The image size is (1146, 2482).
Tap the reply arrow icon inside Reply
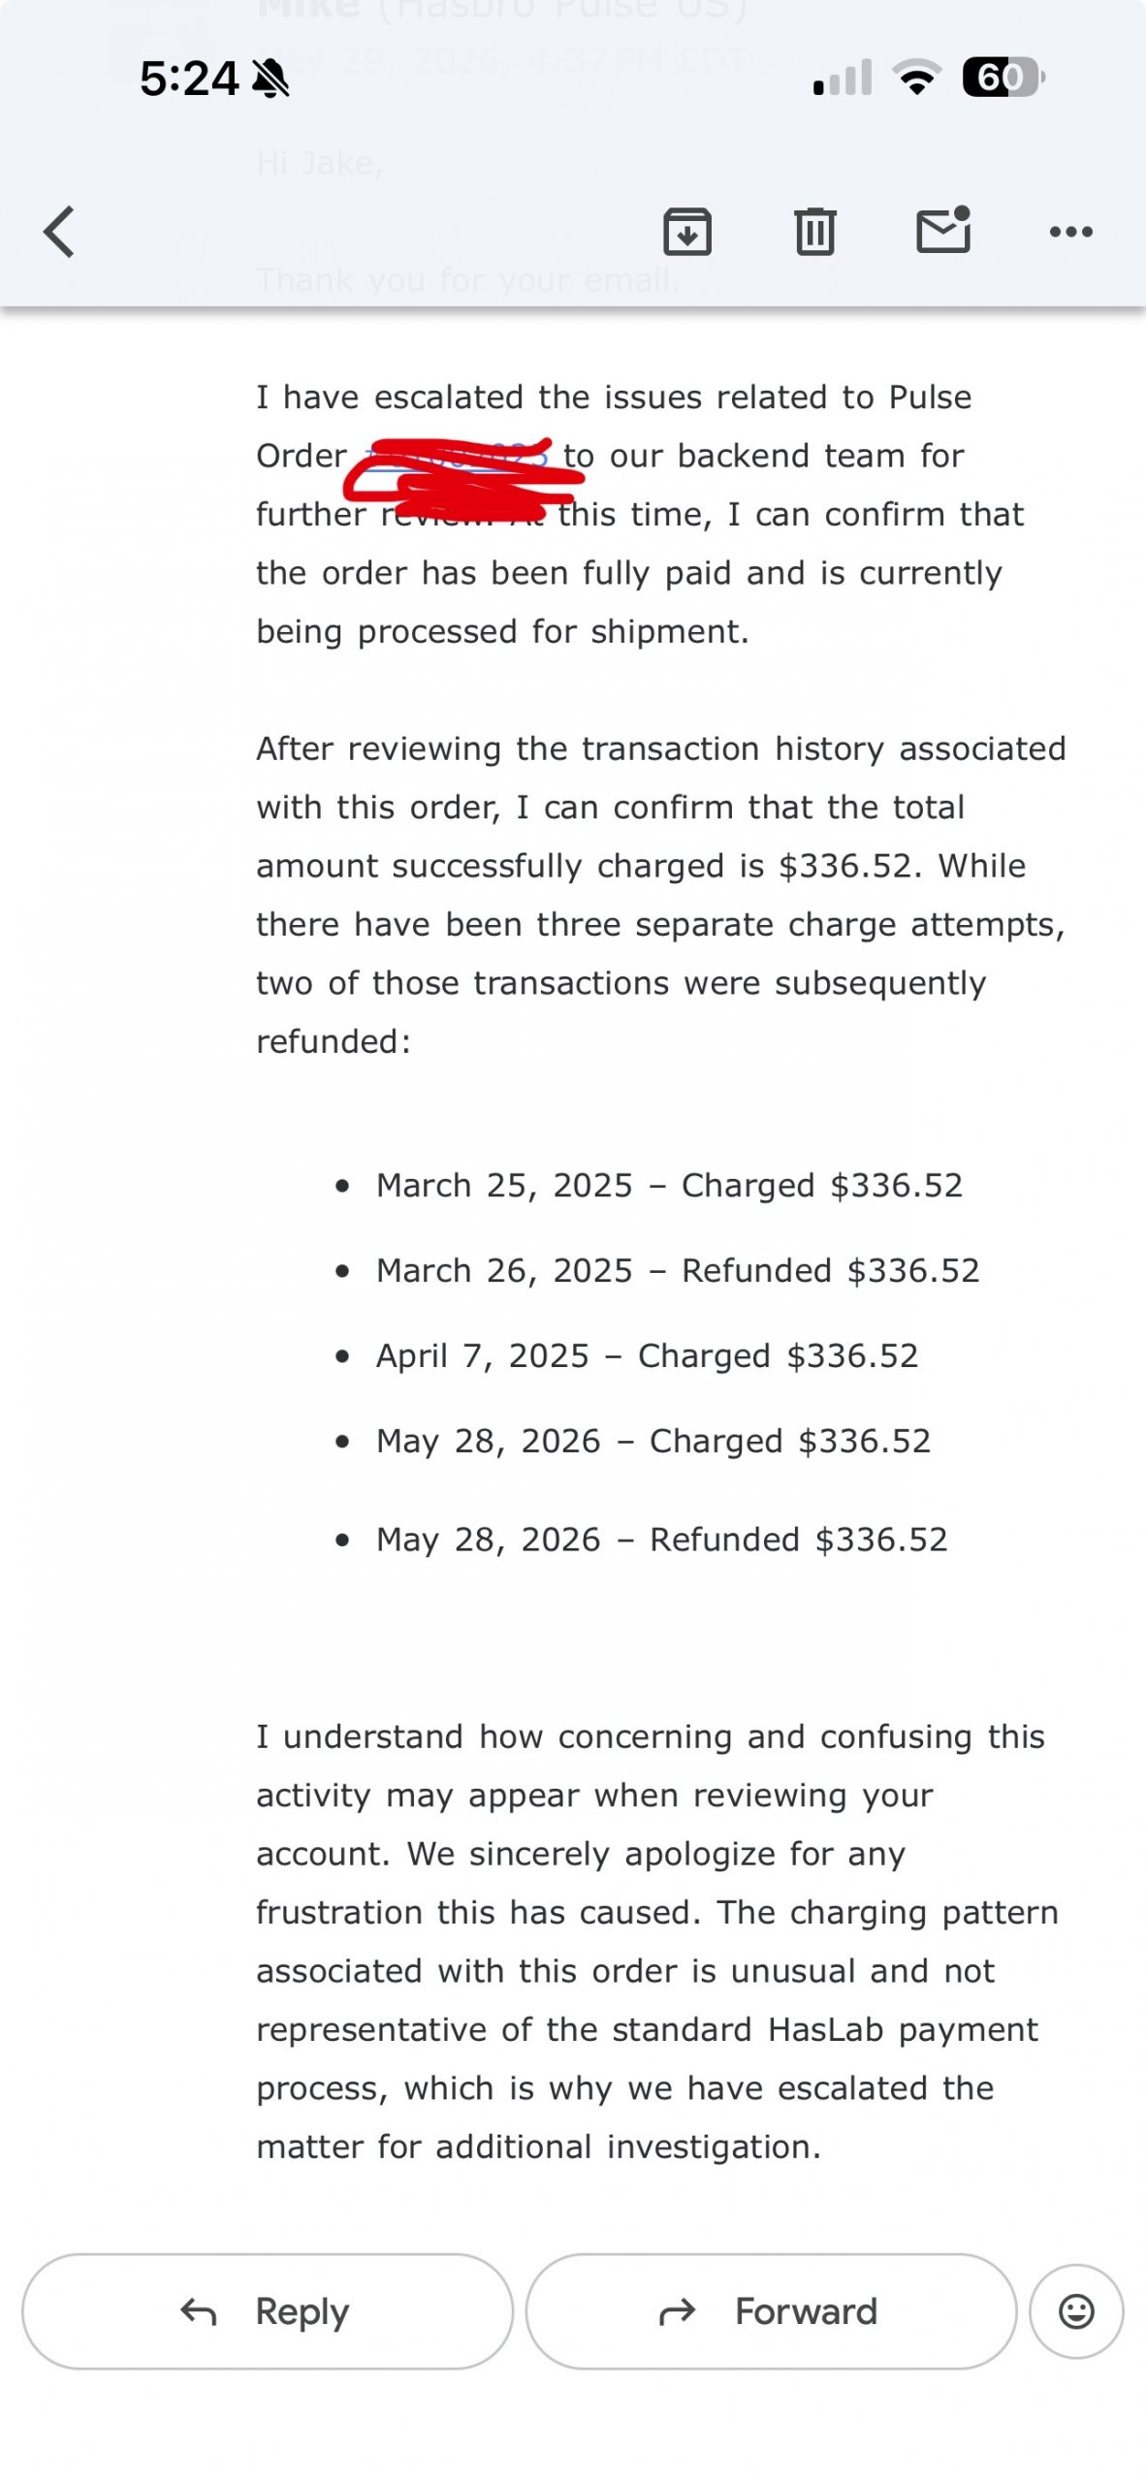pos(199,2312)
